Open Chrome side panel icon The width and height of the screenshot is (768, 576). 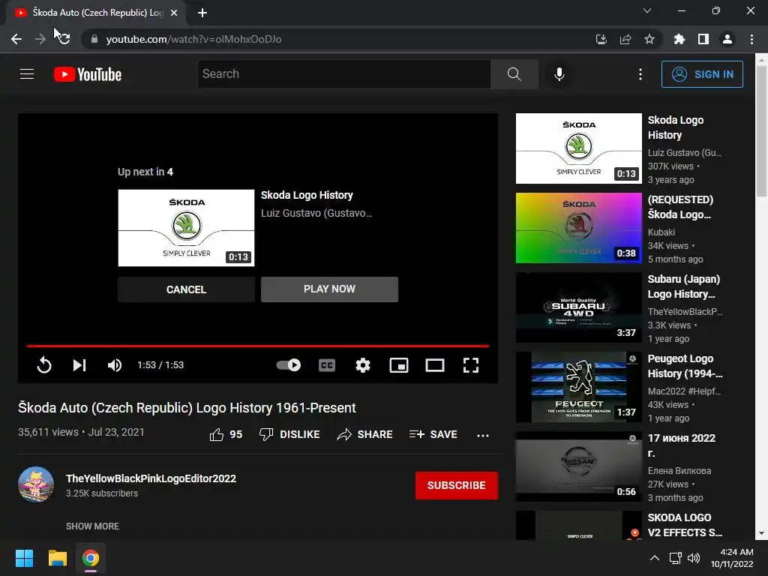point(703,39)
